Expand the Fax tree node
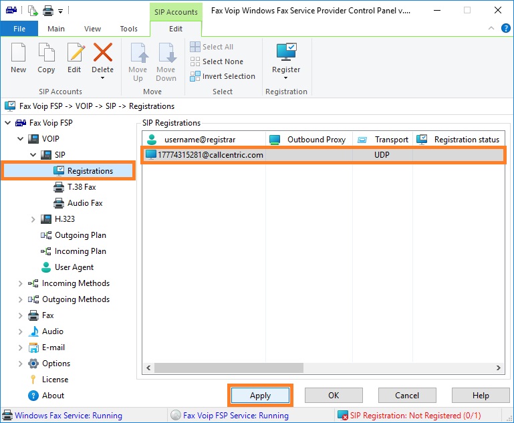This screenshot has height=423, width=514. pyautogui.click(x=20, y=315)
